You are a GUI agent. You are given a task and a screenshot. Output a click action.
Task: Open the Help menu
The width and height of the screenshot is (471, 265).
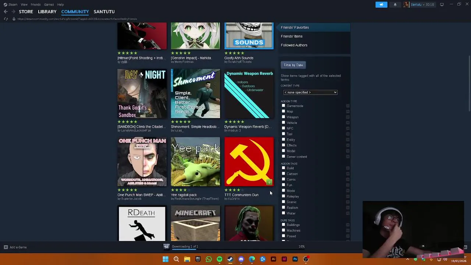(60, 4)
